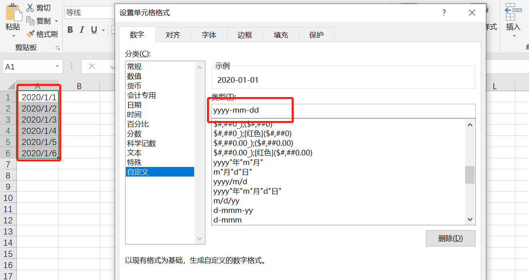This screenshot has height=280, width=529.
Task: Click the type list scrollbar thumb
Action: (x=470, y=175)
